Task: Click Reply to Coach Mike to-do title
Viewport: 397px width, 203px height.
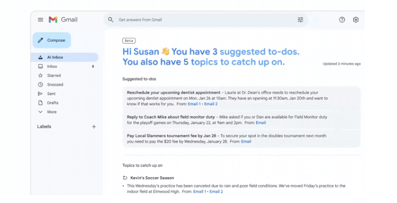Action: pos(171,117)
